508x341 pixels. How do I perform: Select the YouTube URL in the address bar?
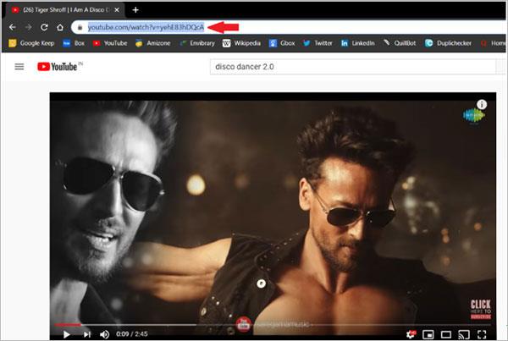pyautogui.click(x=146, y=28)
